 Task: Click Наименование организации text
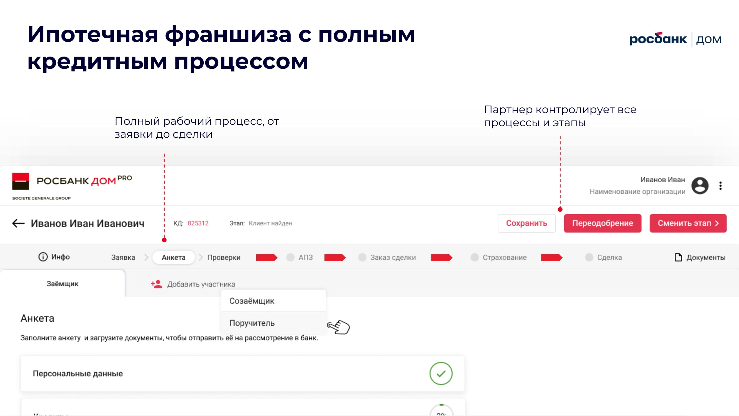[637, 191]
